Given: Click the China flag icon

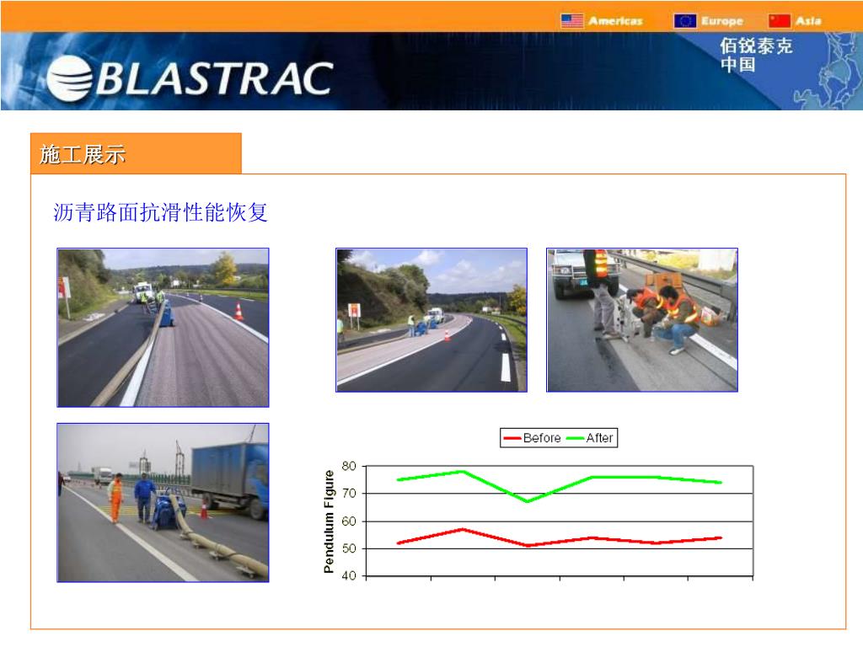Looking at the screenshot, I should 780,21.
